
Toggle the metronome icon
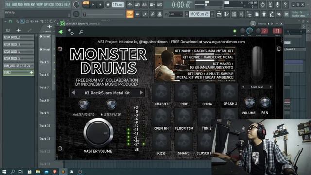tap(130, 4)
